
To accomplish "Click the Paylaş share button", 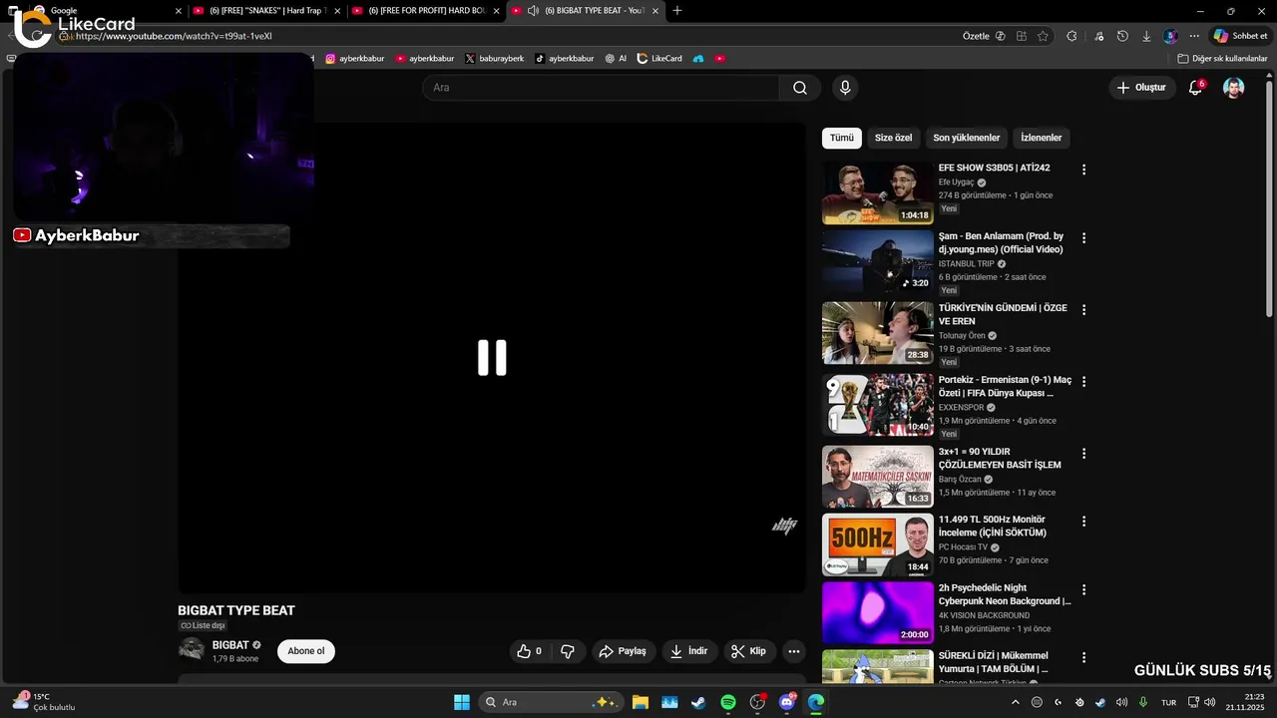I will click(623, 651).
